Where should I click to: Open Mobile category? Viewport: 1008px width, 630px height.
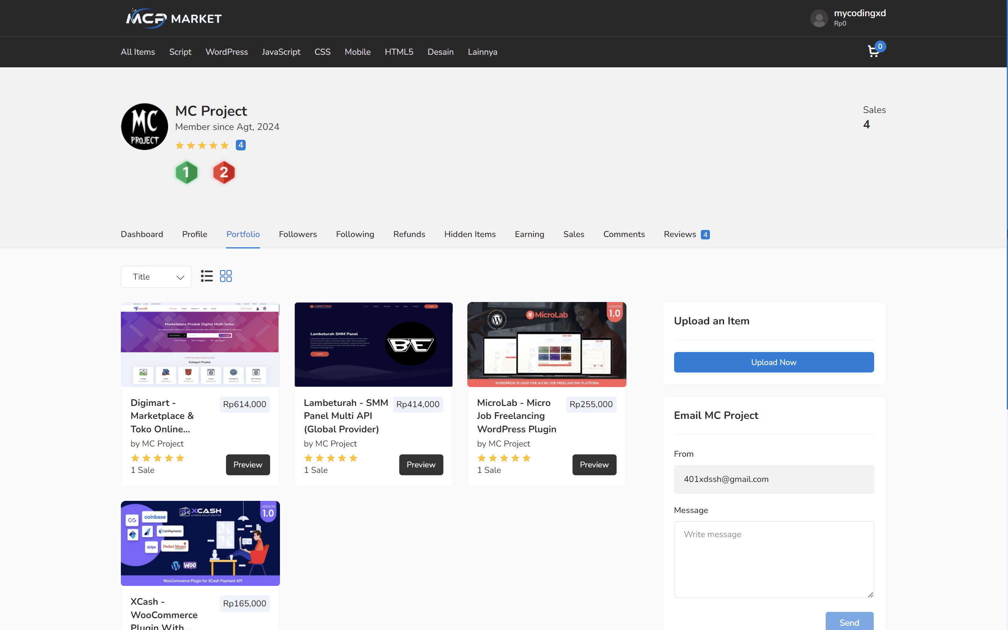point(358,52)
